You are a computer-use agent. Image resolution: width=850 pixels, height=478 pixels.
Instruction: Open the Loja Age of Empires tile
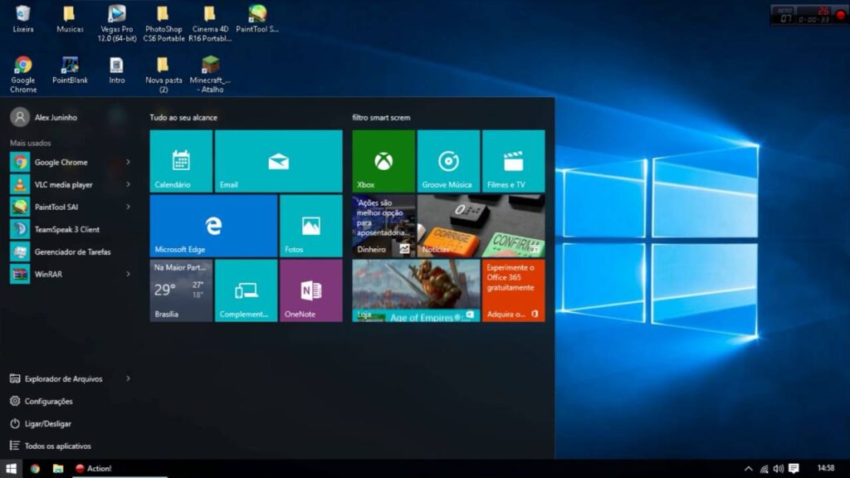[x=416, y=290]
